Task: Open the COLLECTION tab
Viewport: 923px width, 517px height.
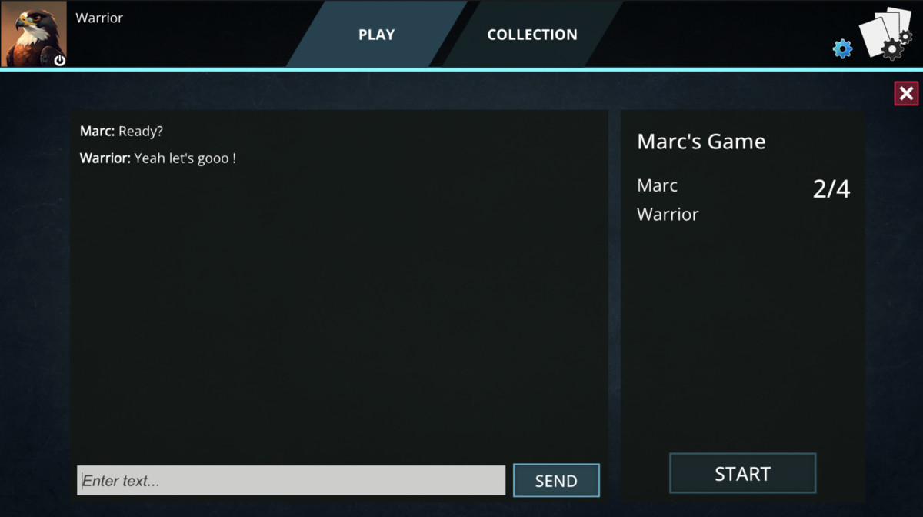Action: pyautogui.click(x=531, y=35)
